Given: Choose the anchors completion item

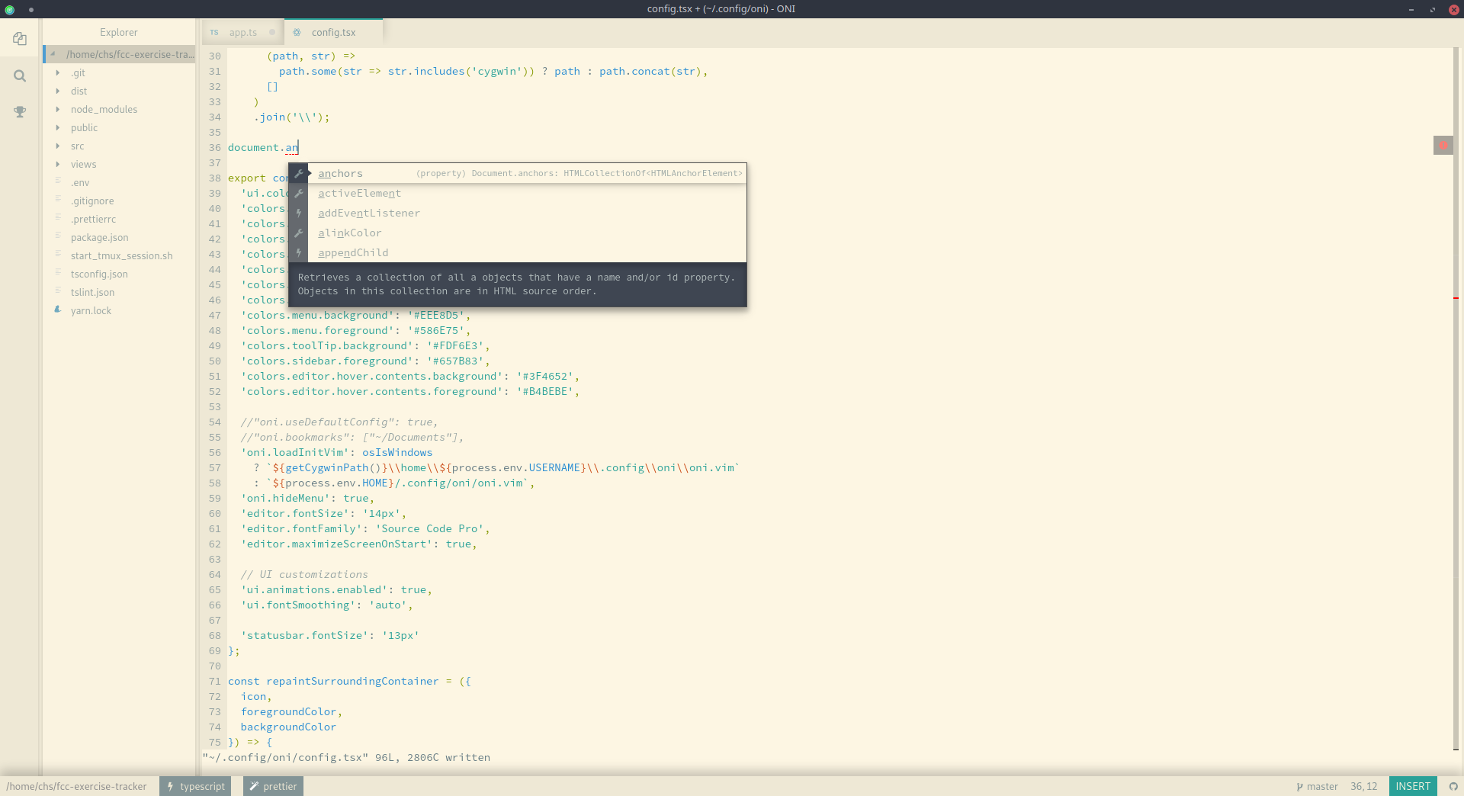Looking at the screenshot, I should pos(517,173).
